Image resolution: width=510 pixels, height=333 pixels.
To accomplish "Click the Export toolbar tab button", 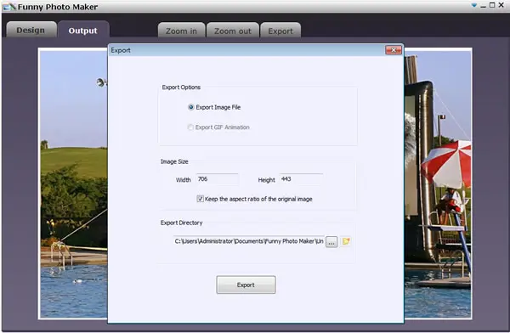I will (x=280, y=31).
